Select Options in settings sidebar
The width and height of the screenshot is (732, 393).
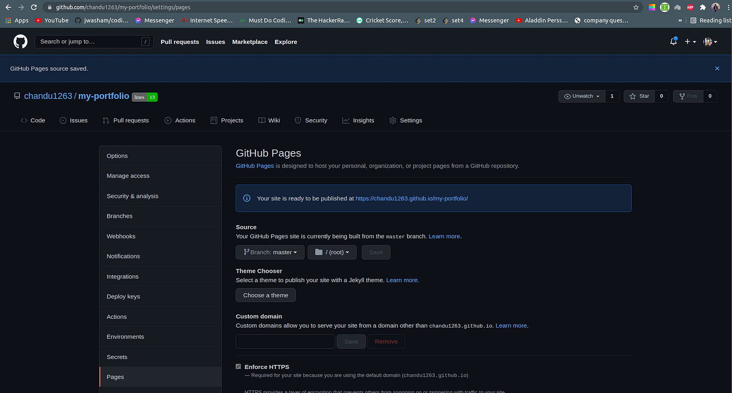click(x=161, y=156)
